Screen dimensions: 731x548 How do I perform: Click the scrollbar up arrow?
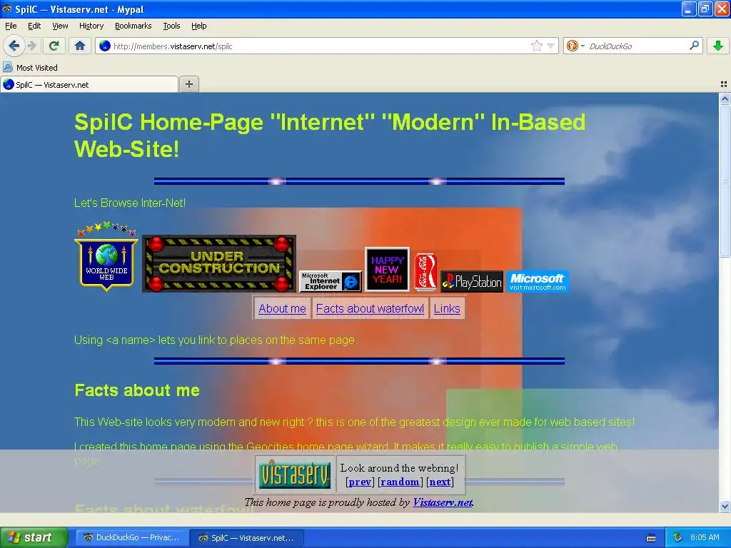pyautogui.click(x=725, y=98)
